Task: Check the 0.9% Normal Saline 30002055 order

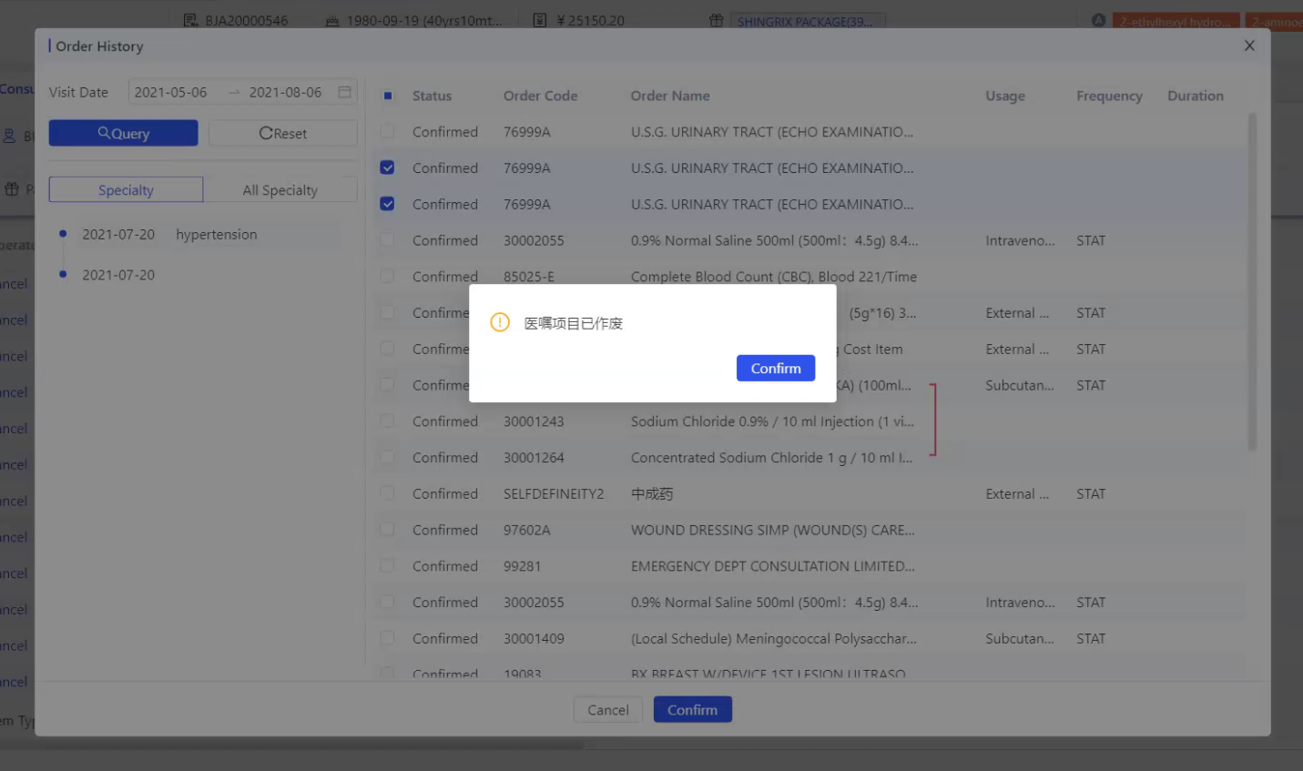Action: [387, 240]
